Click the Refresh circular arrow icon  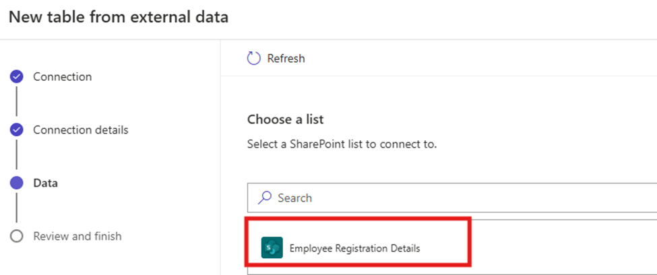(254, 59)
